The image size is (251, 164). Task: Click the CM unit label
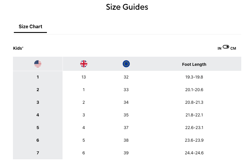pos(233,48)
